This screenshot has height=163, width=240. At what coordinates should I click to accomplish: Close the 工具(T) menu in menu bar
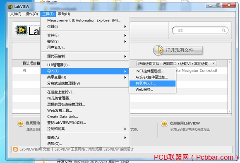coord(48,14)
